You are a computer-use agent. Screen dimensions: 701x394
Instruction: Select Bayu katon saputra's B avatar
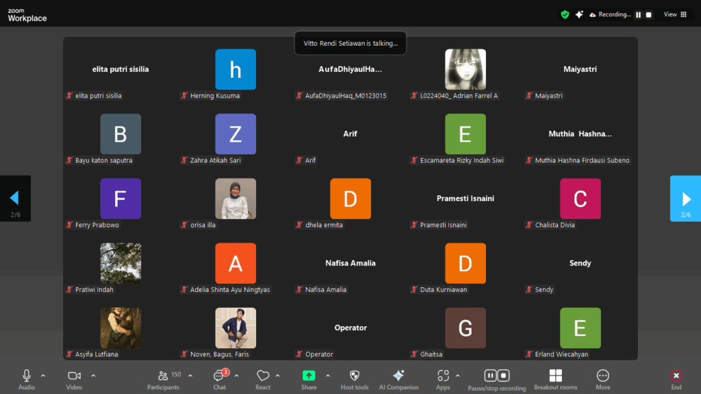[120, 134]
